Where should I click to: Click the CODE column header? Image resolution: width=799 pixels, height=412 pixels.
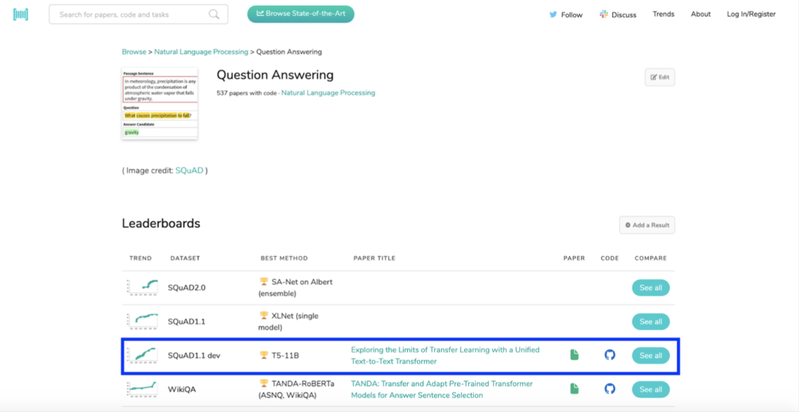610,259
